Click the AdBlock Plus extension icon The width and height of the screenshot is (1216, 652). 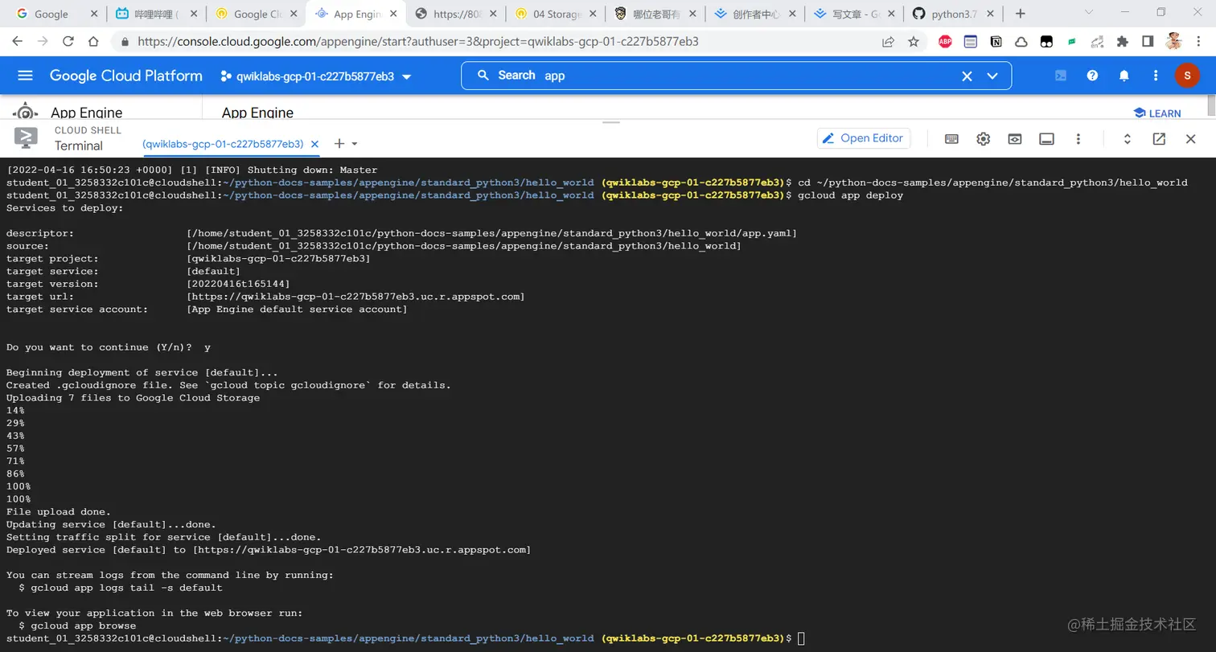[x=945, y=42]
